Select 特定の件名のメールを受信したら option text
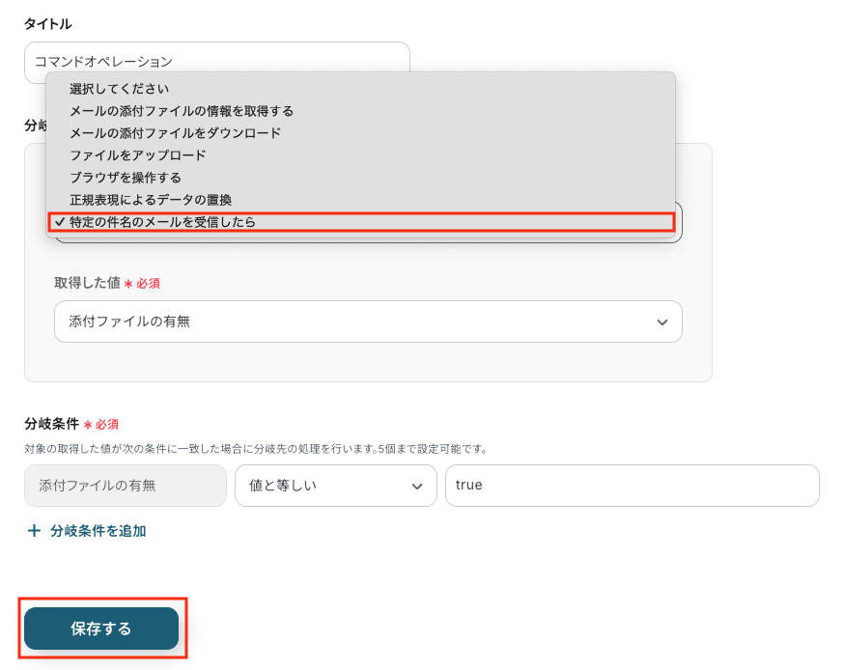 [x=162, y=222]
